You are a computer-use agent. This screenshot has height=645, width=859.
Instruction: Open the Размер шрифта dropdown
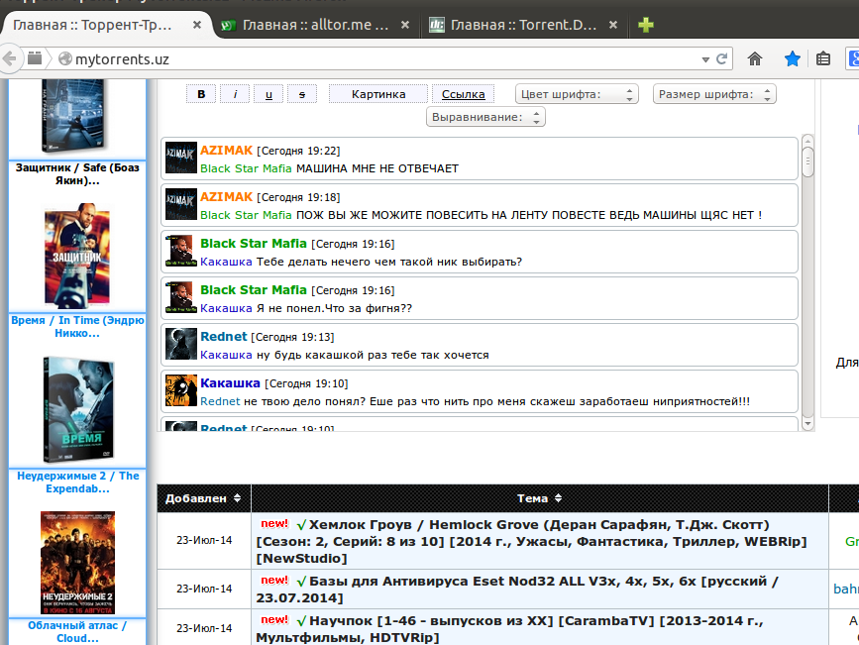(x=713, y=94)
